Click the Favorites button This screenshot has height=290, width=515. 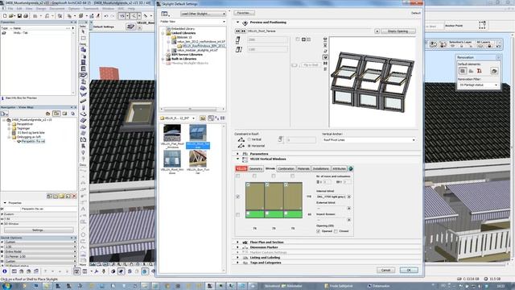[x=244, y=13]
